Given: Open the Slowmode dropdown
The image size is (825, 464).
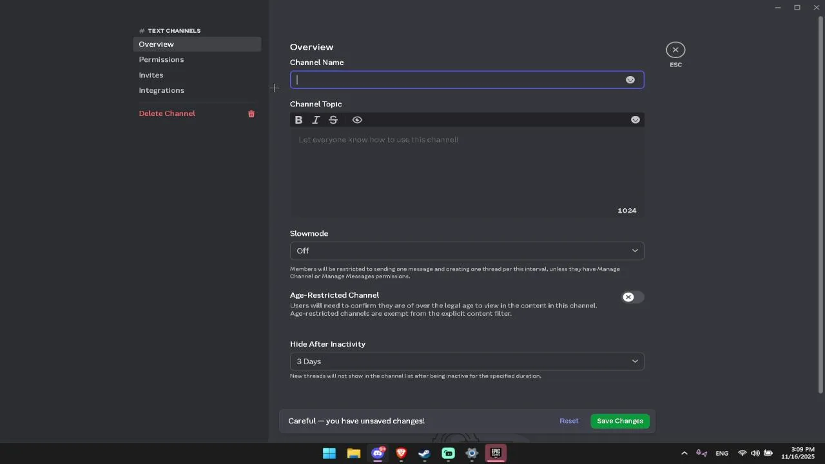Looking at the screenshot, I should click(x=467, y=251).
